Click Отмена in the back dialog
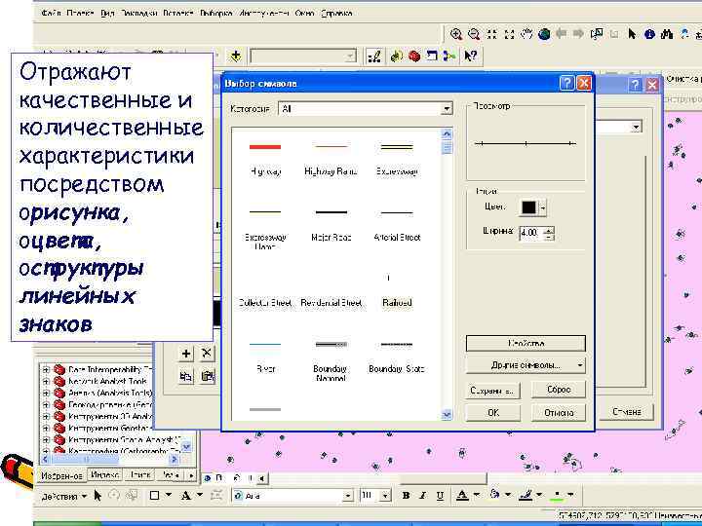This screenshot has height=526, width=702. pyautogui.click(x=626, y=412)
